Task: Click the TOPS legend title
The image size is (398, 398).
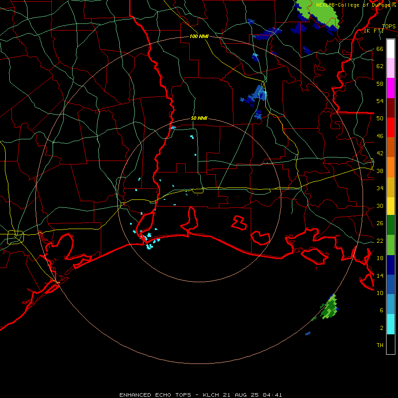Action: click(389, 26)
